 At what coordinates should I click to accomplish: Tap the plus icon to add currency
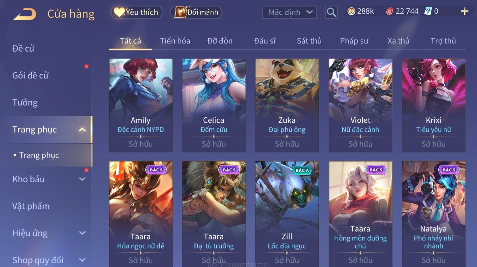[464, 11]
